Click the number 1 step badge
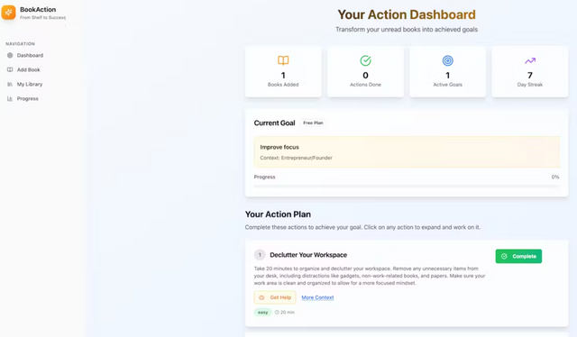The height and width of the screenshot is (337, 577). click(260, 255)
